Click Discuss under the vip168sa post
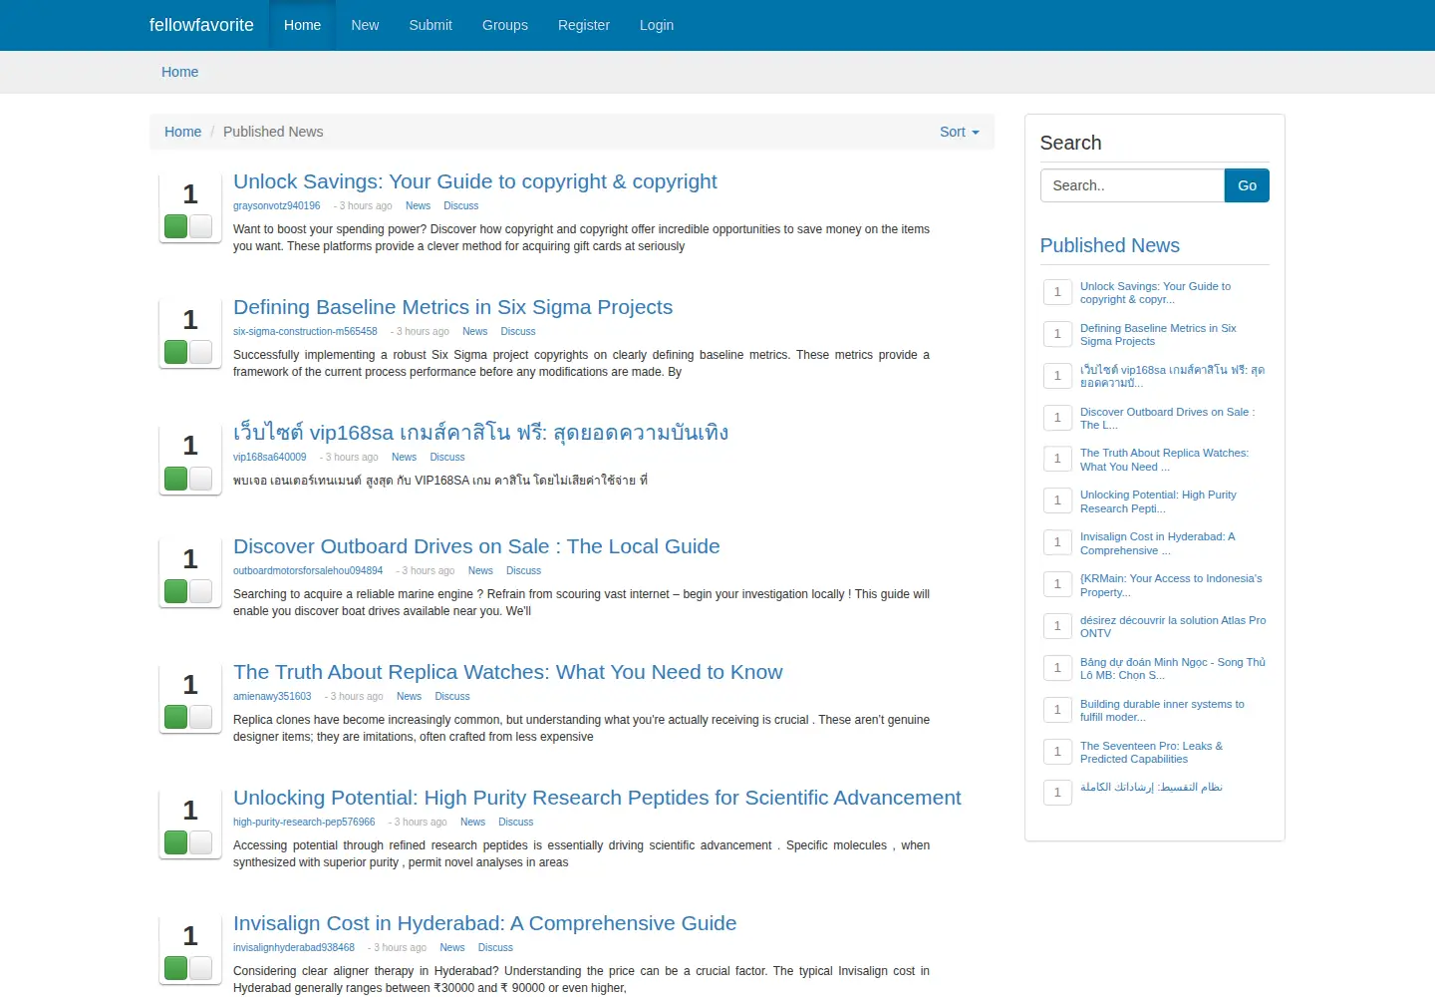This screenshot has width=1435, height=997. click(x=447, y=458)
